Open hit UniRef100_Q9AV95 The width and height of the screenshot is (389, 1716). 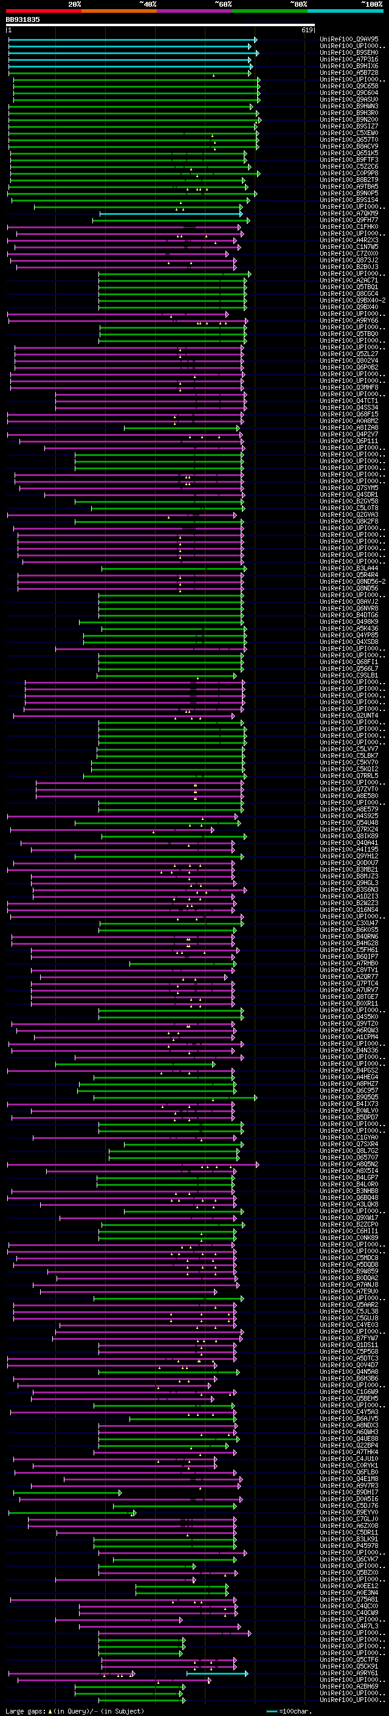[349, 40]
